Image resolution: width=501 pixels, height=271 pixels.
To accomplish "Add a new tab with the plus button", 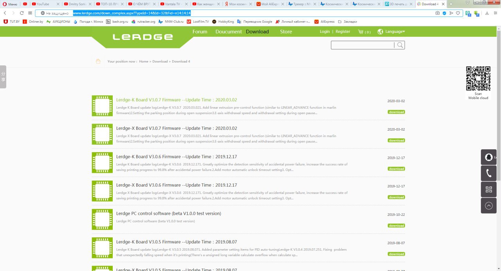I will 451,4.
